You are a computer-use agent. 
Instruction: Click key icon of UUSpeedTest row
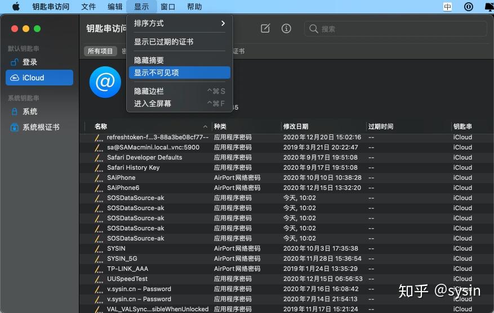tap(99, 279)
